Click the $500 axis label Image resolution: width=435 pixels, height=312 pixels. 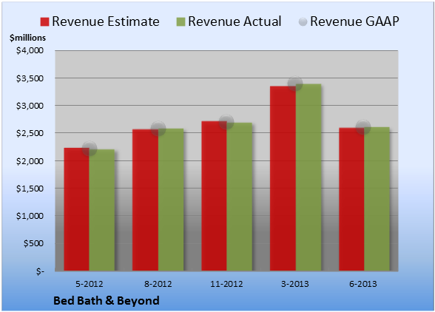coord(33,243)
